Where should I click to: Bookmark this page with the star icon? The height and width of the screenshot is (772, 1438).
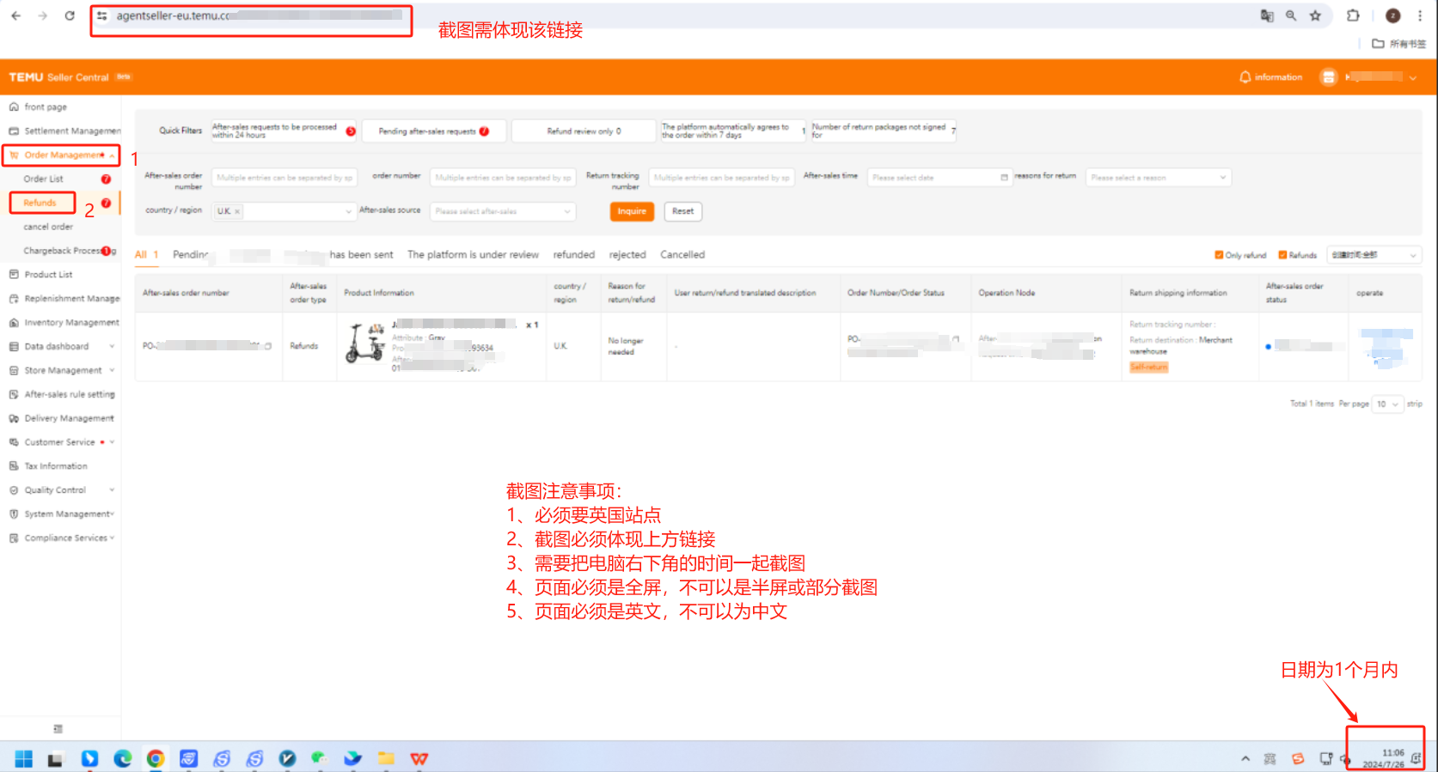(x=1315, y=15)
